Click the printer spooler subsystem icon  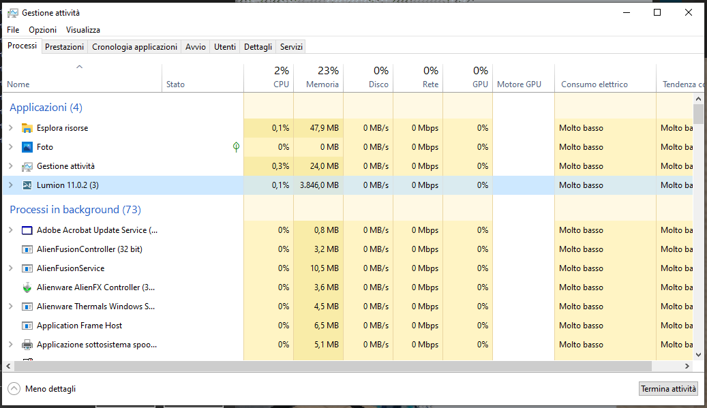[27, 345]
